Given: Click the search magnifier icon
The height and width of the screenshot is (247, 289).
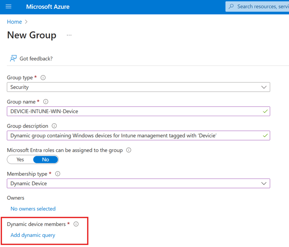Looking at the screenshot, I should 231,6.
